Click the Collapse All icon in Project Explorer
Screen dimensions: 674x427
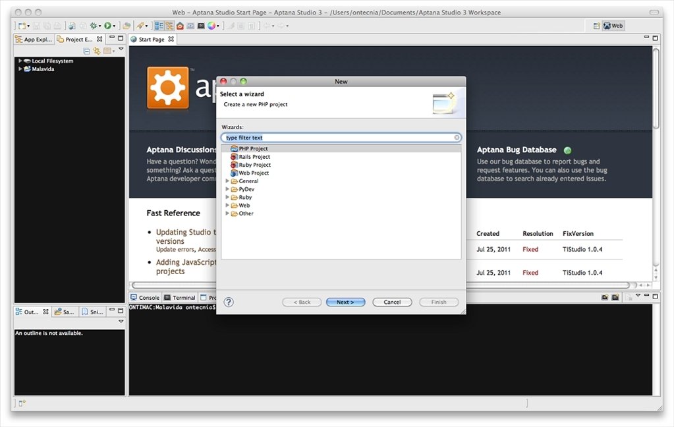(87, 51)
